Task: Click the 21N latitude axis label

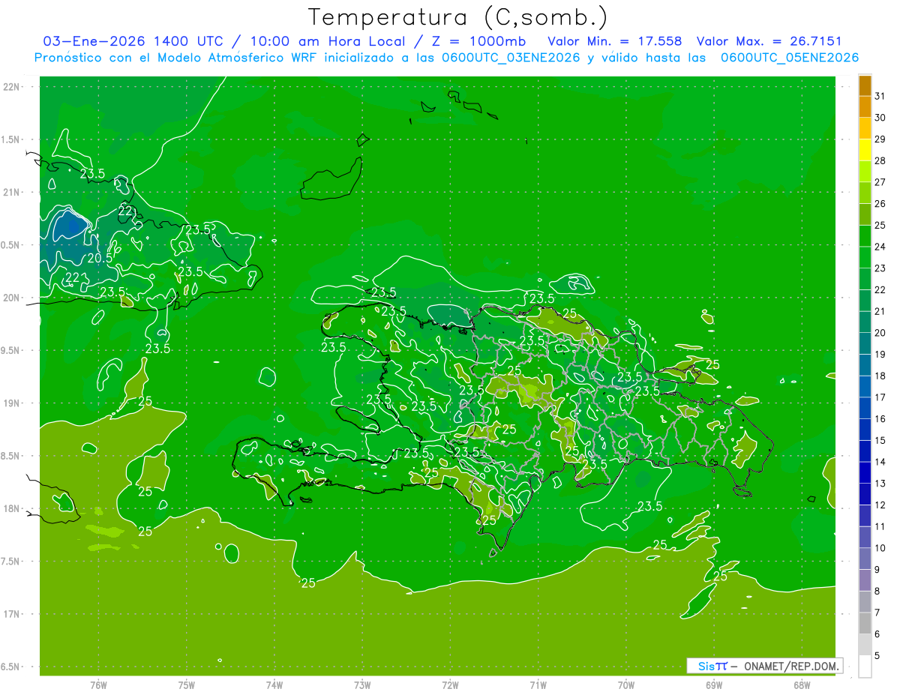Action: tap(10, 192)
